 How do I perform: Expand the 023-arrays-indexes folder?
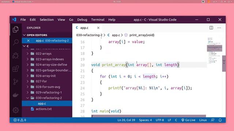[47, 59]
